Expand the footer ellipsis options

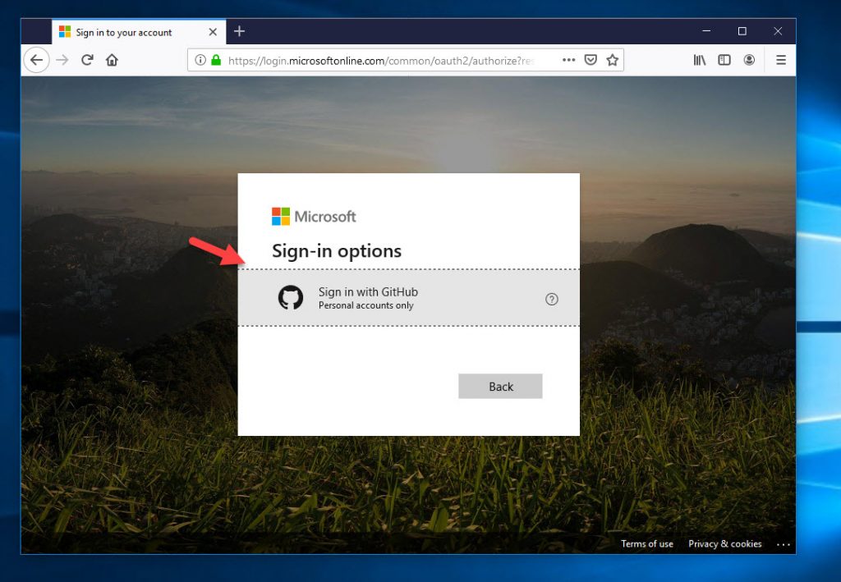(783, 544)
